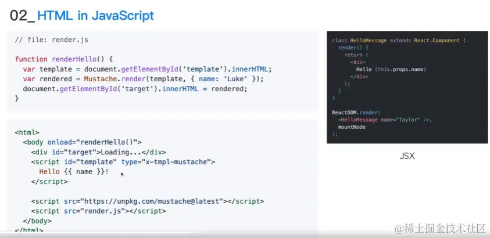
Task: Click the "HTML in JavaScript" slide heading
Action: pos(95,15)
